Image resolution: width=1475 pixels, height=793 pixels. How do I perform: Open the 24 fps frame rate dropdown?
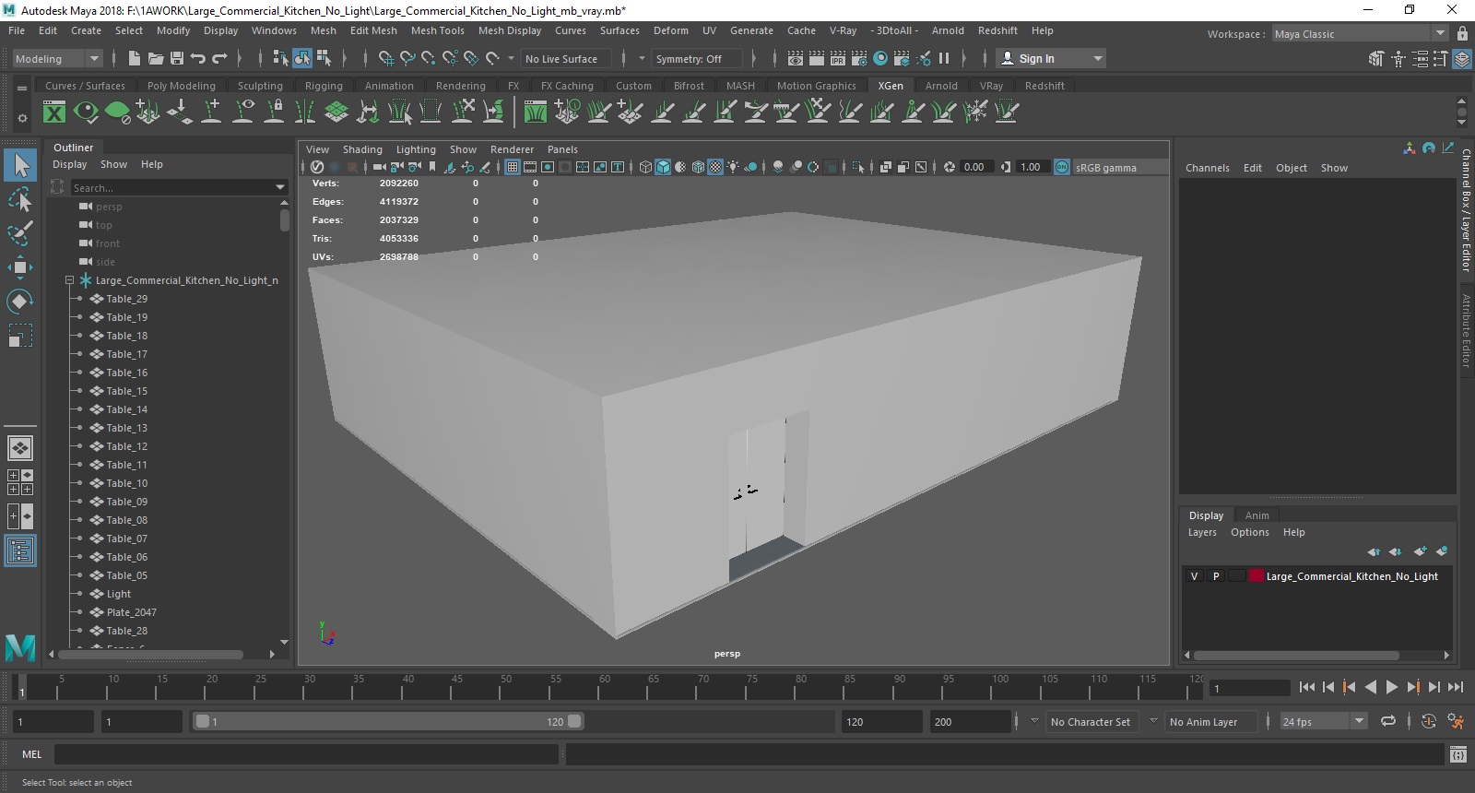(1324, 722)
